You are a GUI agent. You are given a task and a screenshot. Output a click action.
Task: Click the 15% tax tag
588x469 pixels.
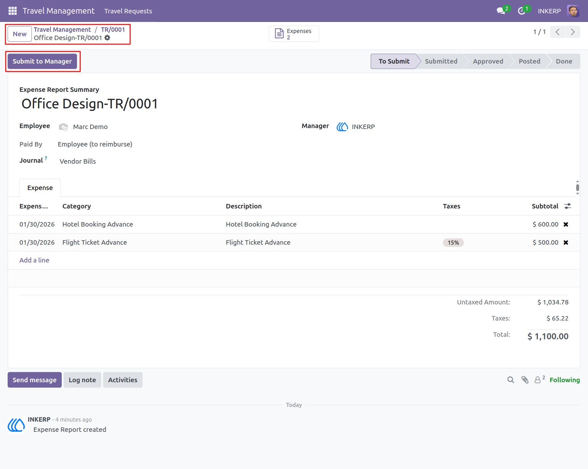pyautogui.click(x=453, y=243)
